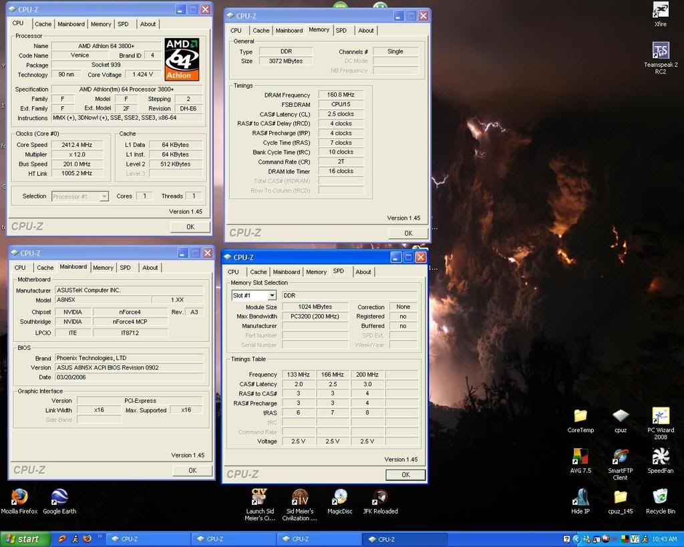Image resolution: width=684 pixels, height=547 pixels.
Task: Click the Code Name value Venice
Action: coord(80,55)
